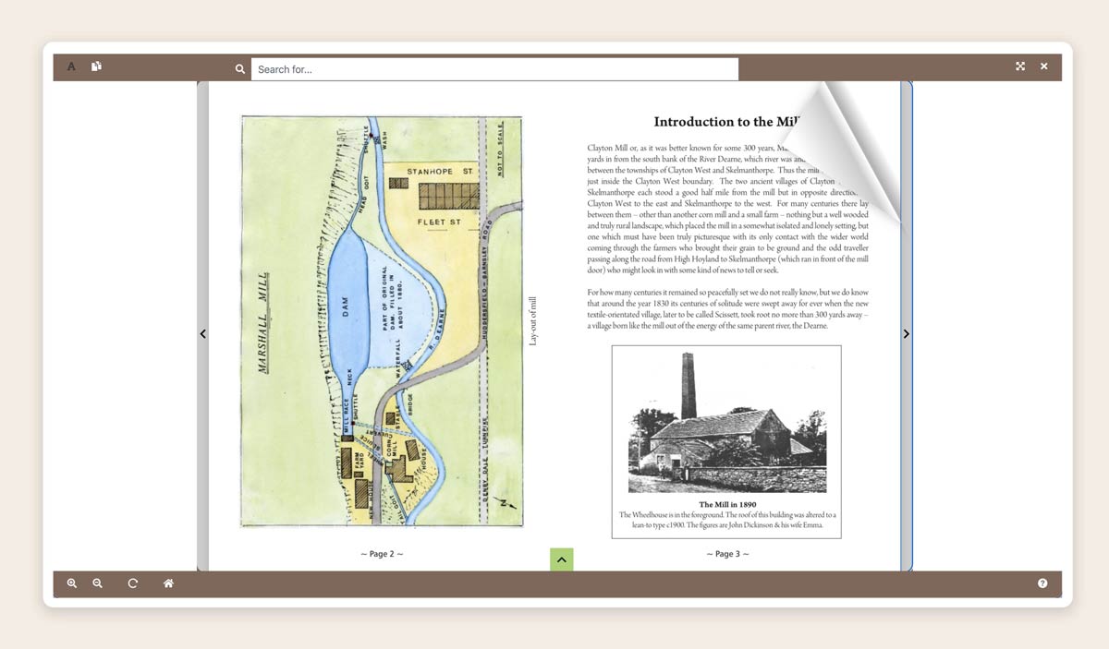Viewport: 1109px width, 649px height.
Task: Click the 'Introduction to the Mill' heading
Action: tap(723, 122)
